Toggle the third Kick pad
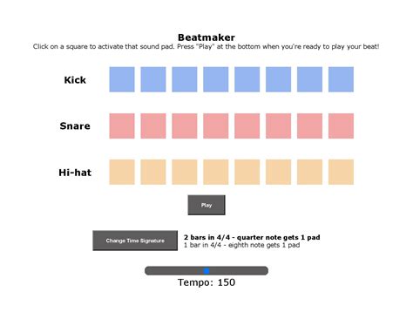 pyautogui.click(x=185, y=79)
